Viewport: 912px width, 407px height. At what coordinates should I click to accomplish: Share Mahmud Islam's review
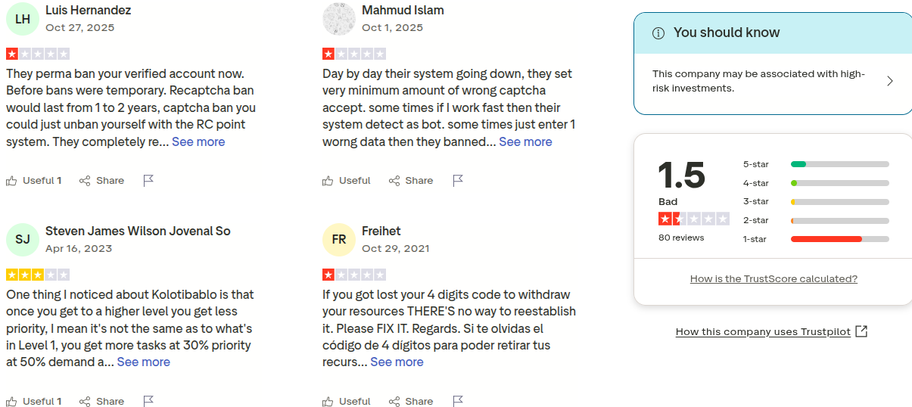click(411, 180)
